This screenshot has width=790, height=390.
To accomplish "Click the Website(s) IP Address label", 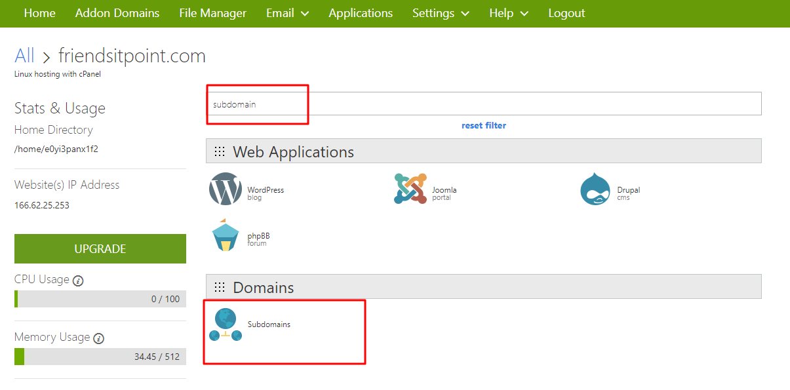I will [x=67, y=185].
